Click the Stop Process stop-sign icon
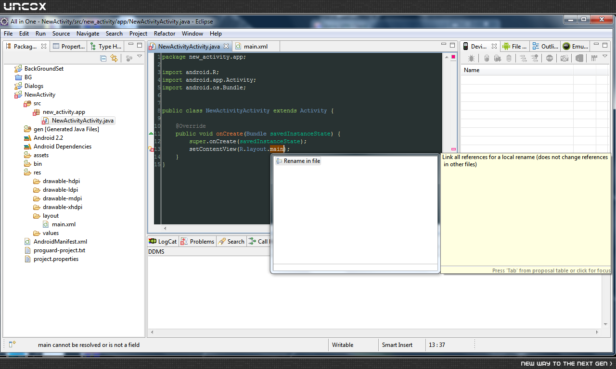The width and height of the screenshot is (616, 369). [x=550, y=58]
